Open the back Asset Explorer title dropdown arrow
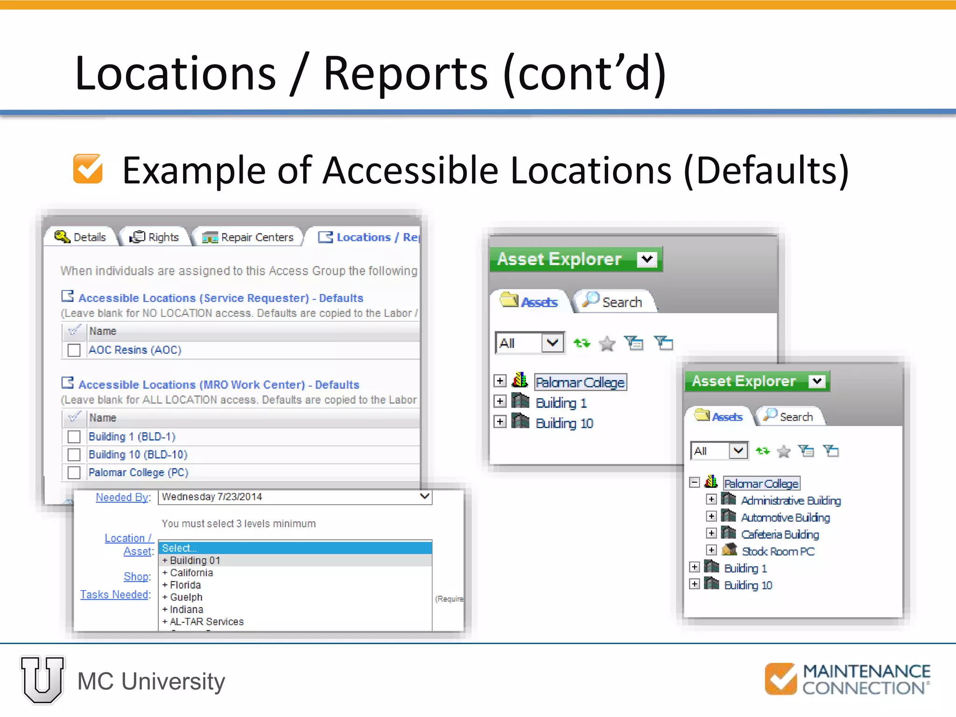The width and height of the screenshot is (956, 717). (647, 259)
